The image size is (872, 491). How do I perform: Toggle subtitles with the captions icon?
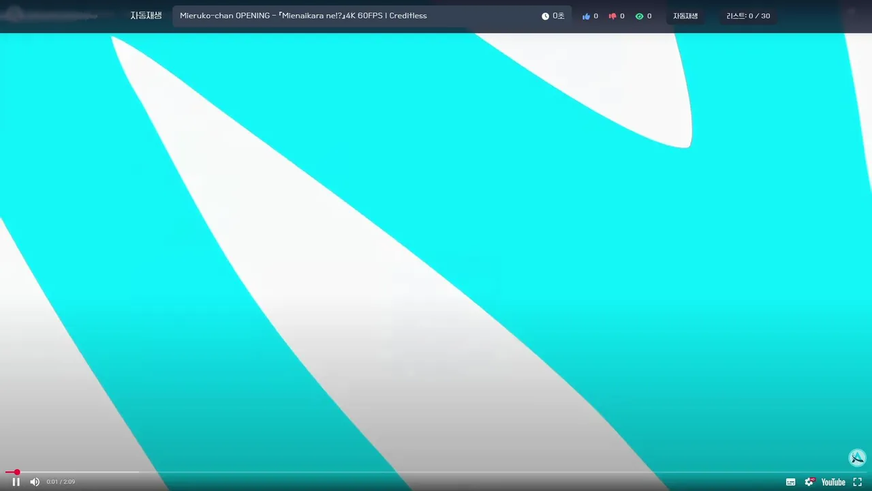[x=790, y=481]
